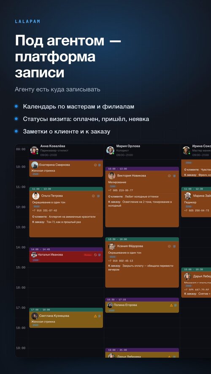Viewport: 211px width, 374px height.
Task: Click the checkmark status icon on Ксения Фёдорова's card
Action: [169, 246]
